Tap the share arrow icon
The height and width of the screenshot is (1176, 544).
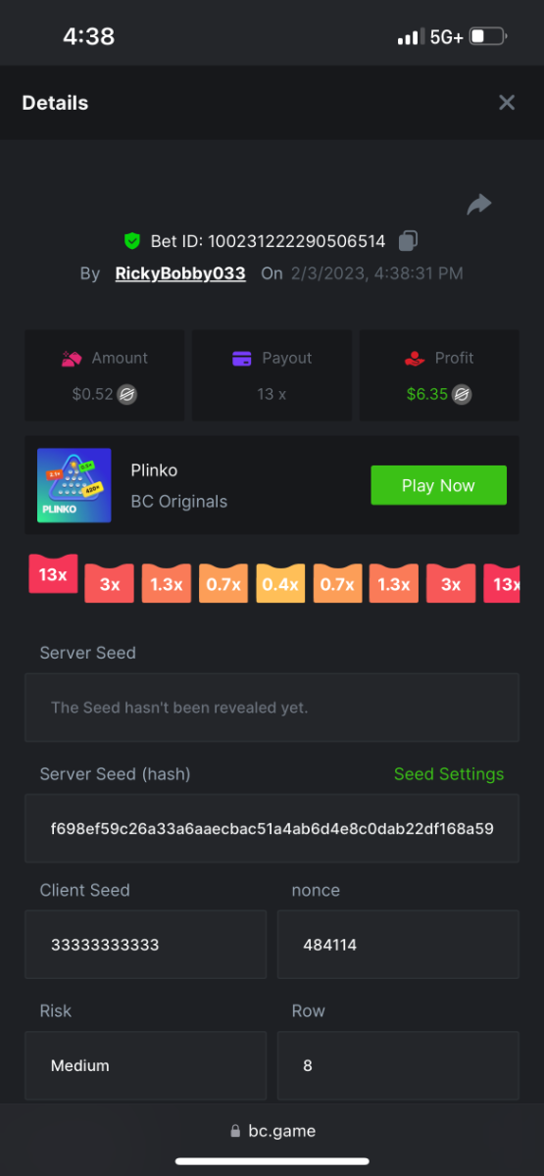(478, 204)
